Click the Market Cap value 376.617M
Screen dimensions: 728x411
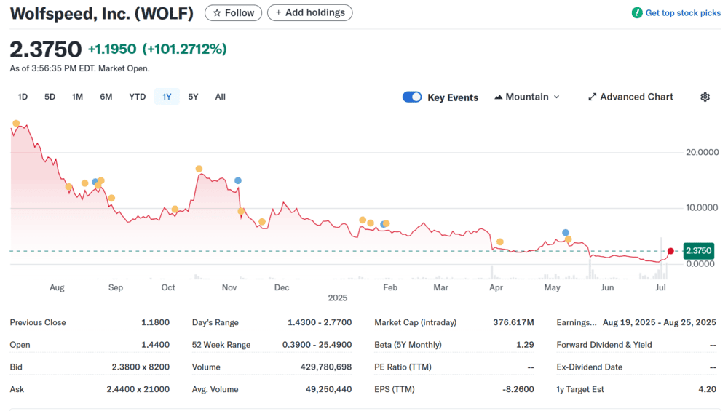(x=513, y=322)
